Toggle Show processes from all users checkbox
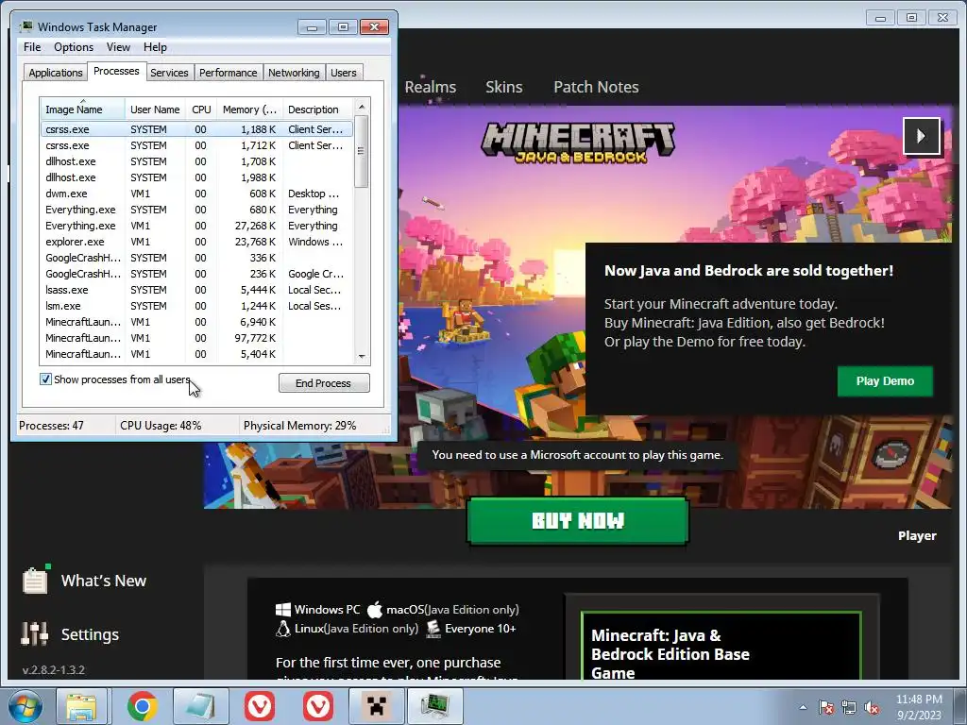 point(45,379)
